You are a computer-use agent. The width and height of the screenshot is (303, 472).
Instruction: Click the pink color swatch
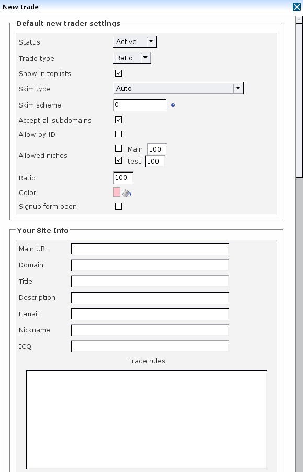(x=117, y=192)
